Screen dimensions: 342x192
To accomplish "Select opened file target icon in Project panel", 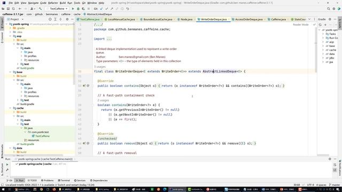I will tap(50, 19).
